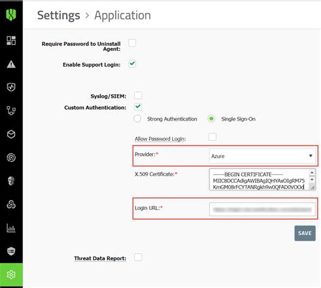
Task: Open the Settings gear icon
Action: (x=11, y=274)
